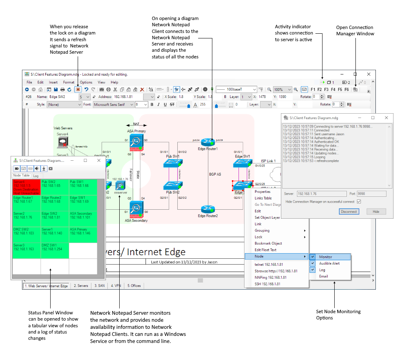Click the Disconnect button
399x359 pixels.
349,212
